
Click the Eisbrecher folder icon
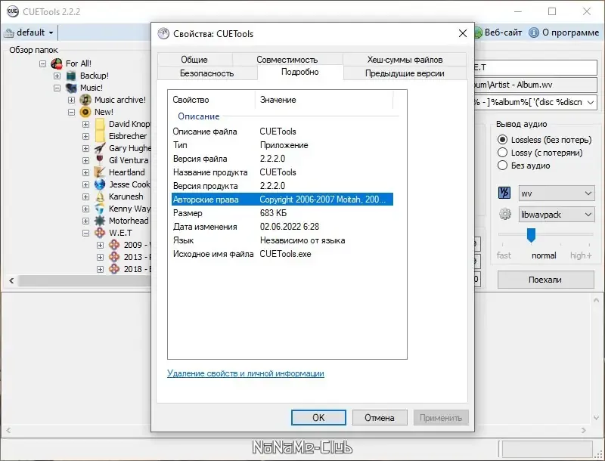(x=100, y=136)
